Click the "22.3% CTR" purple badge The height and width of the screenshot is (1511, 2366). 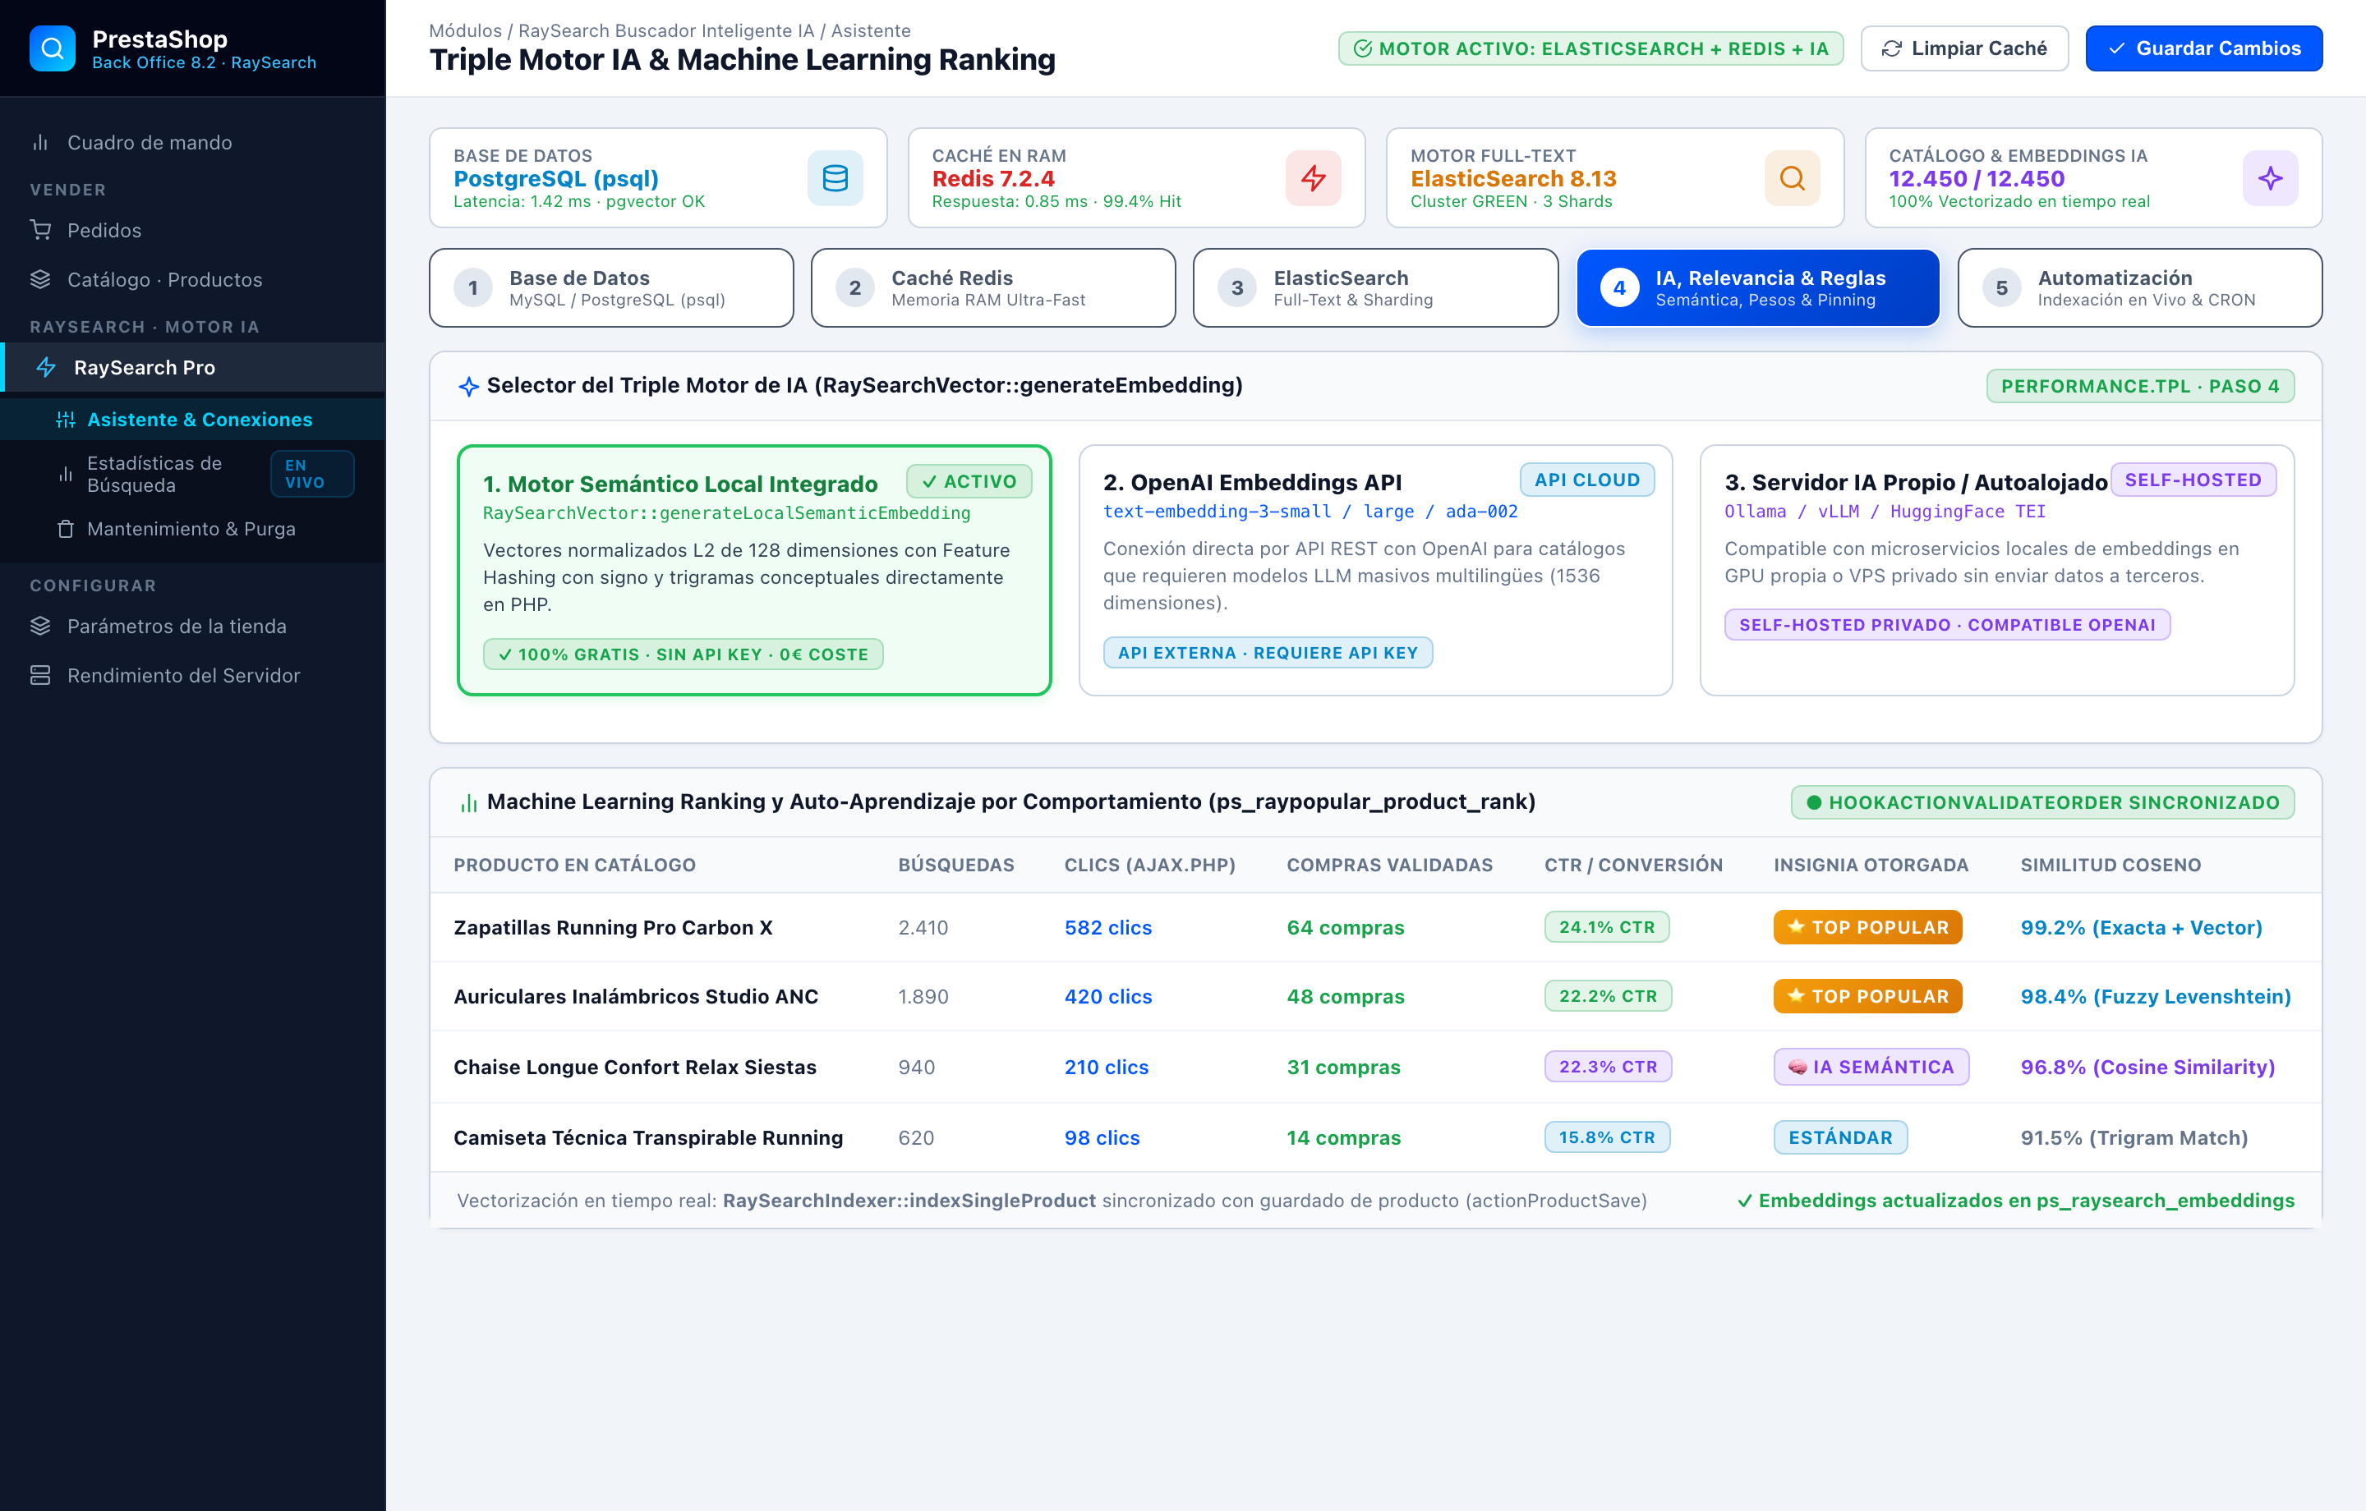(1608, 1067)
